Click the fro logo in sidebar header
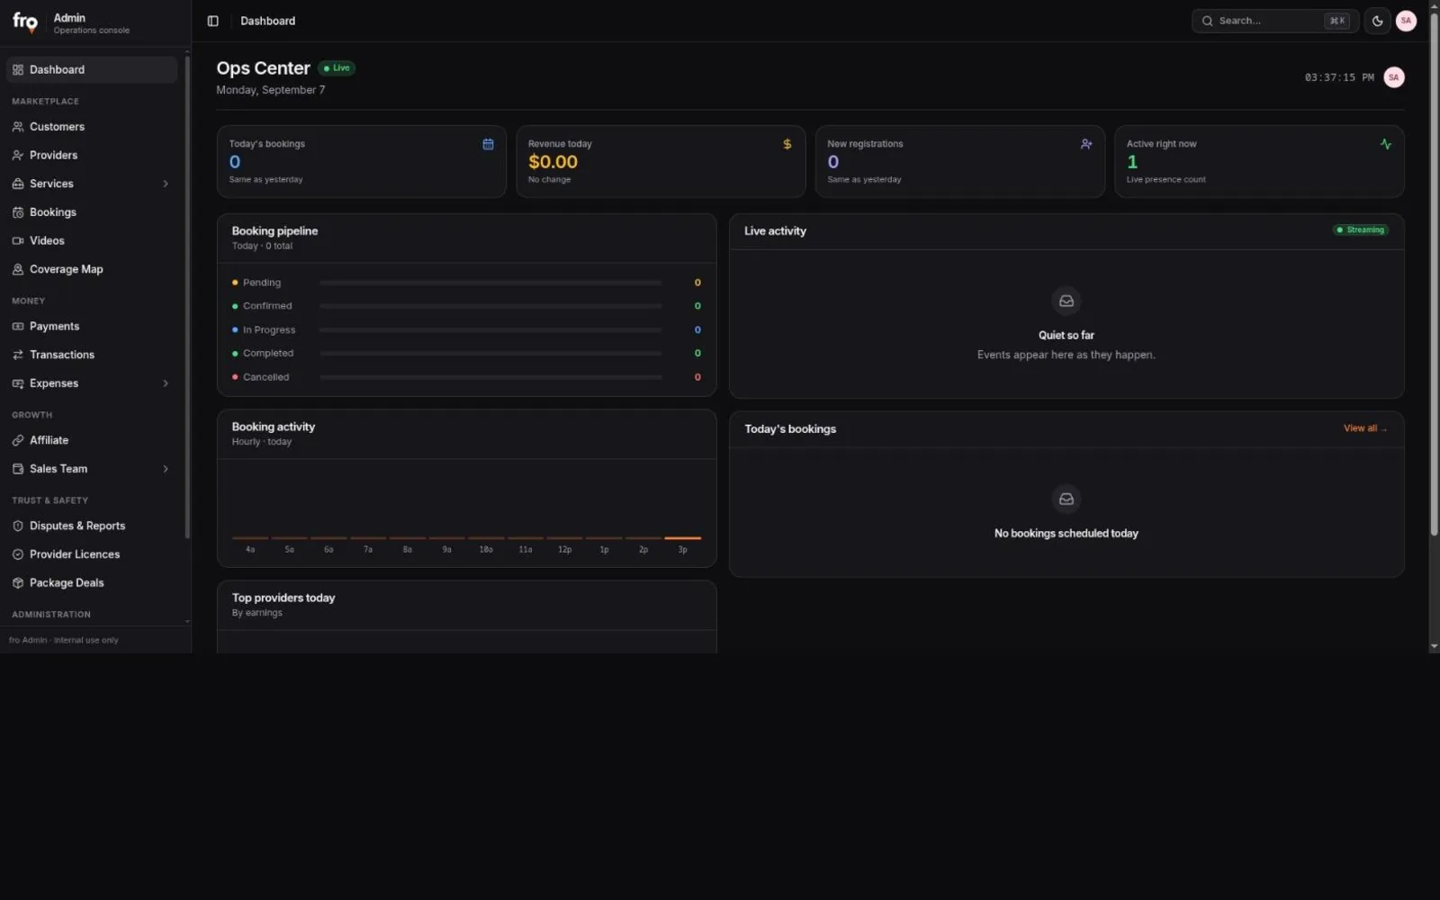Screen dimensions: 1440x900 point(25,22)
